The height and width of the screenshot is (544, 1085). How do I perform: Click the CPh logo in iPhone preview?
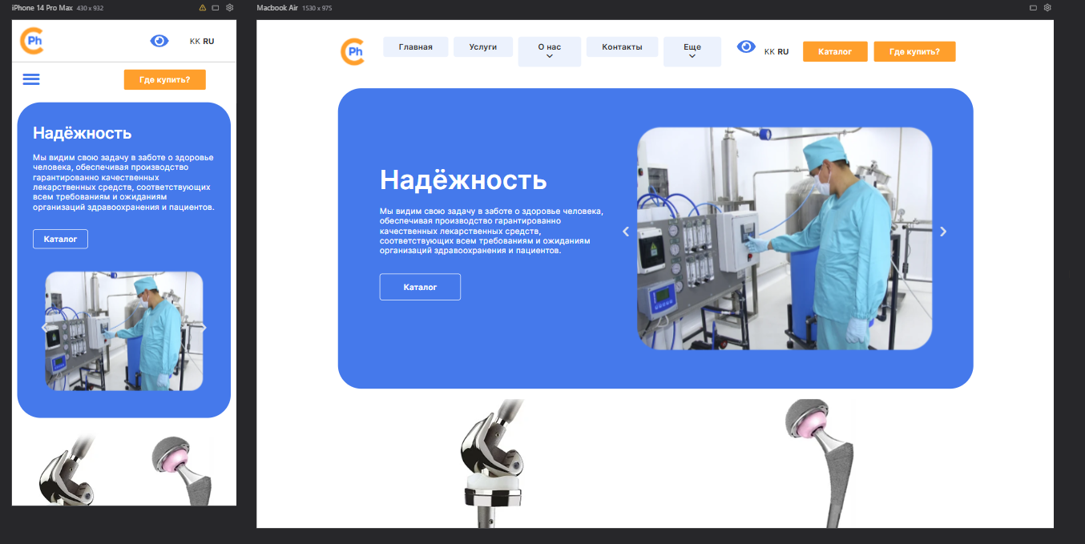pos(32,41)
